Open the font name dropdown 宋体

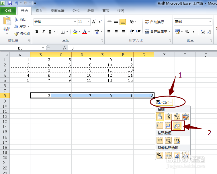(75, 22)
